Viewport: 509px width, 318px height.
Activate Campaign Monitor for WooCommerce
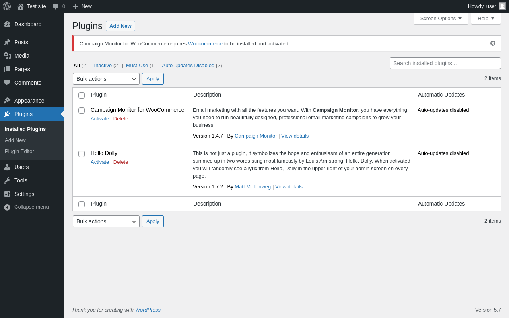pos(100,119)
